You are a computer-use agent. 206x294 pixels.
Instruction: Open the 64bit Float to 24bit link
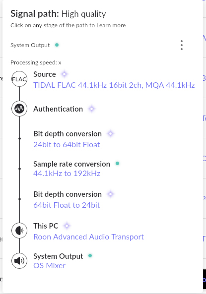click(67, 205)
